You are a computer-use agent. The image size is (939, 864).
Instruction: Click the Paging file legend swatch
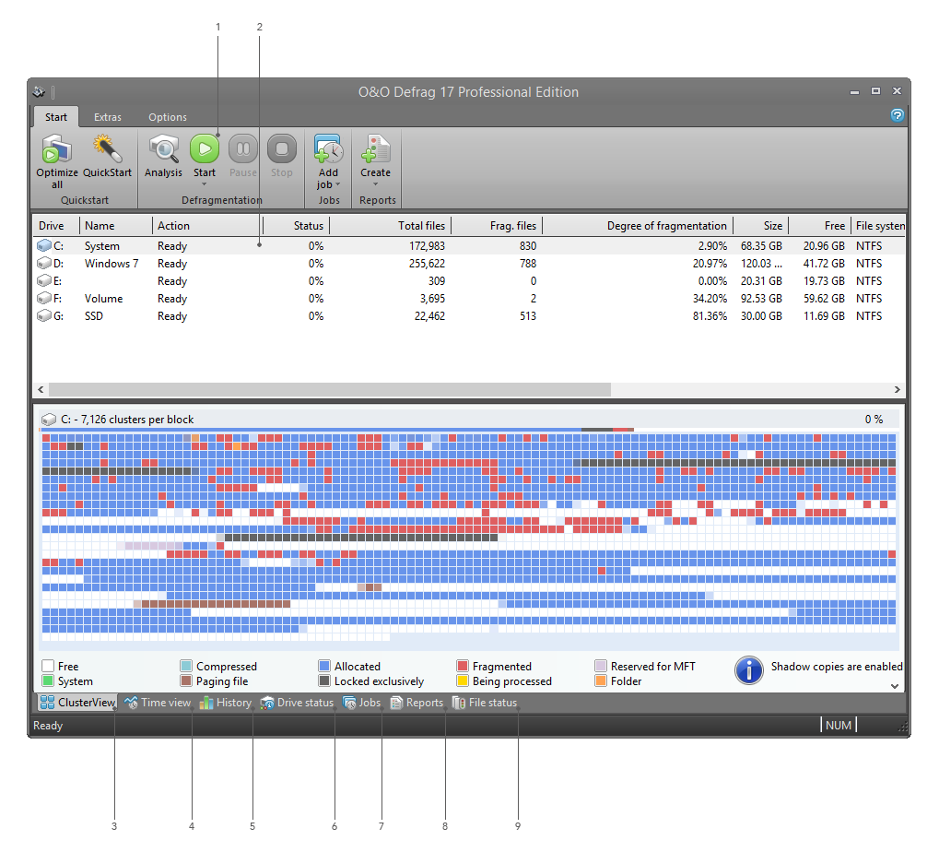point(186,681)
